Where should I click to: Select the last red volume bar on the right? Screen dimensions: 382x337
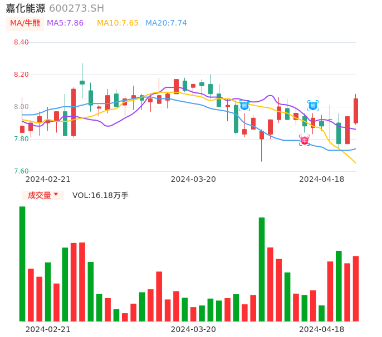355,288
